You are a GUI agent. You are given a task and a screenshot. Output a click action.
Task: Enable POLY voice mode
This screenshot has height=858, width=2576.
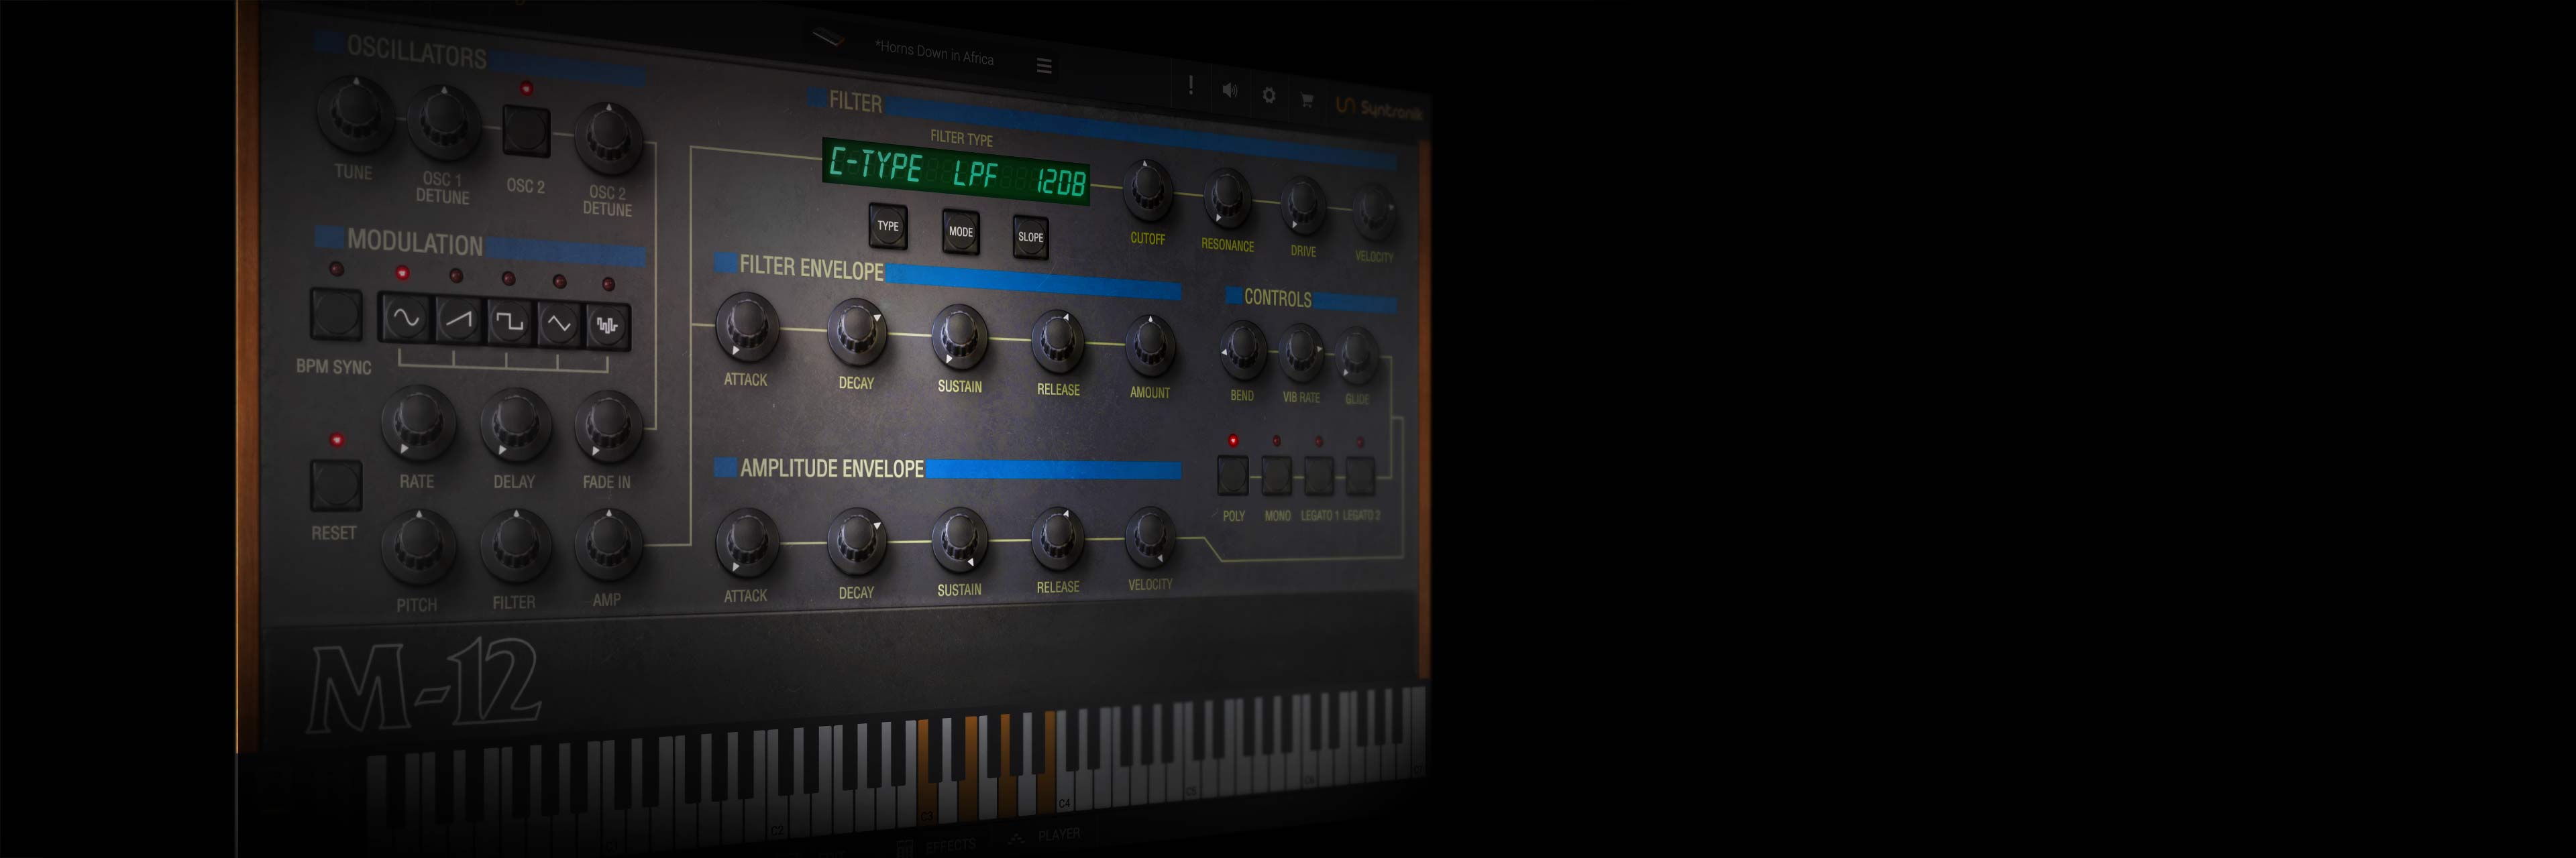point(1232,475)
